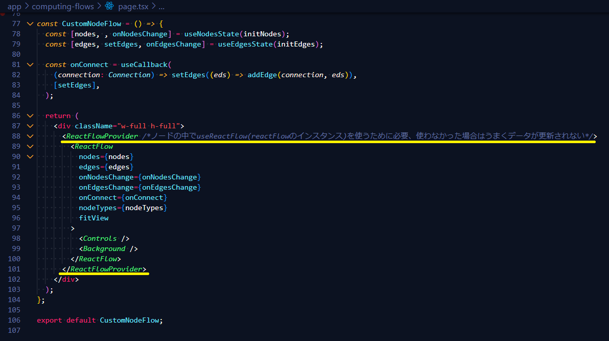
Task: Click 'CustomNodeFlow' in the export on line 106
Action: pyautogui.click(x=129, y=320)
